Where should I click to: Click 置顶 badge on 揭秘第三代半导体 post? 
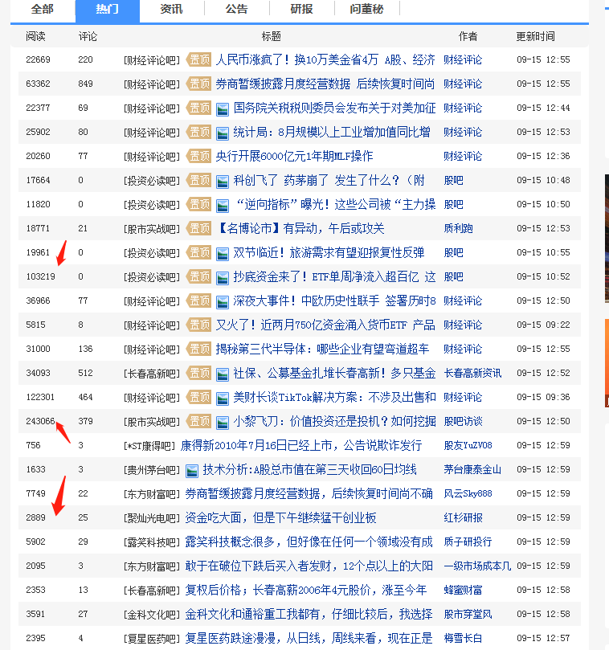point(199,349)
